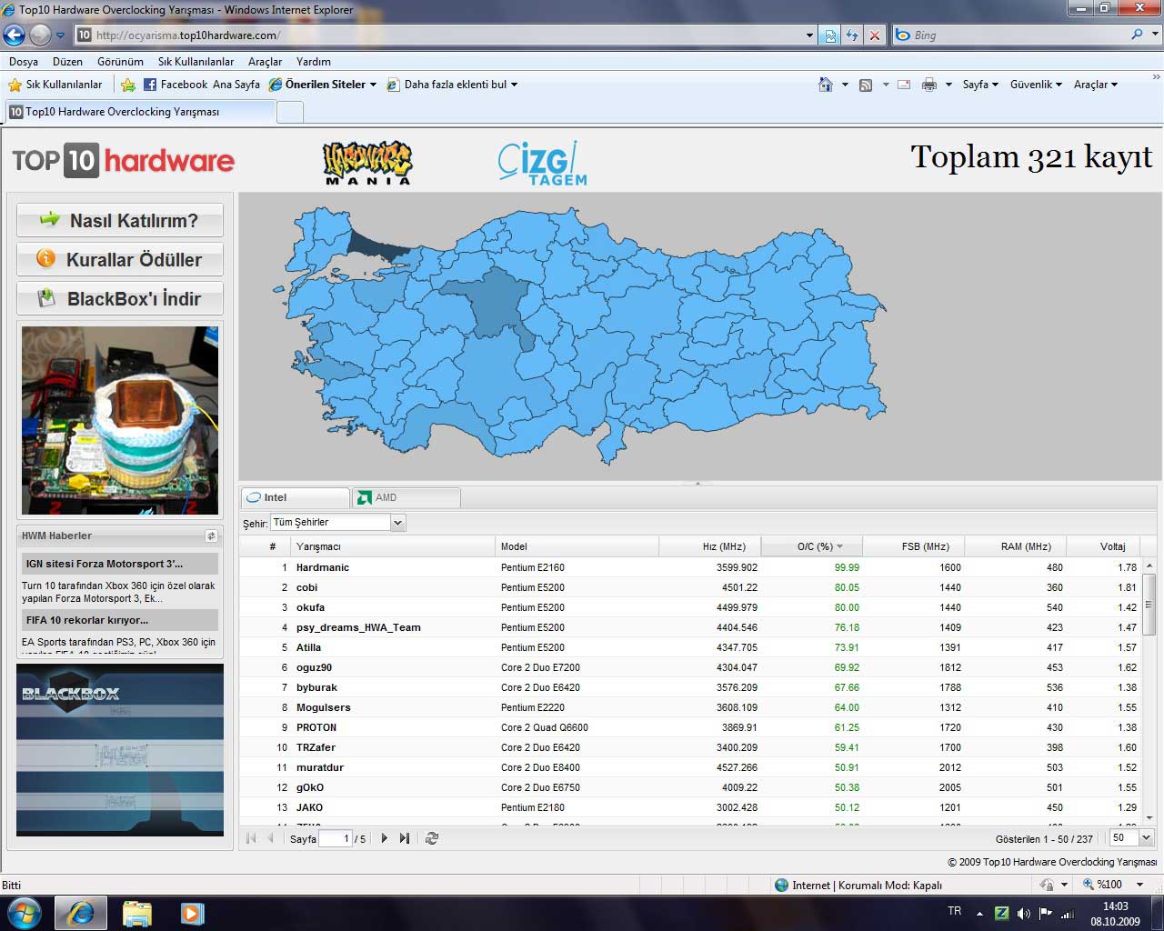
Task: Click the Add to Favorites star icon
Action: tap(128, 85)
